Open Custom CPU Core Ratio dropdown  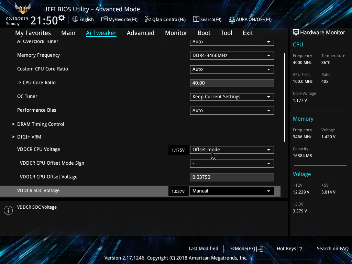click(x=232, y=69)
